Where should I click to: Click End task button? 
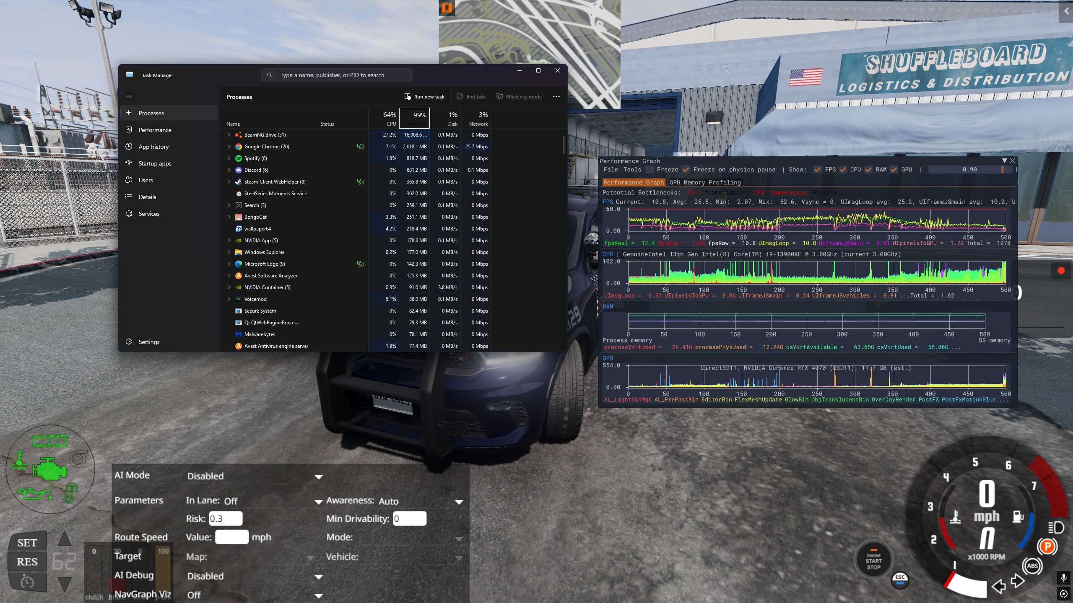471,97
